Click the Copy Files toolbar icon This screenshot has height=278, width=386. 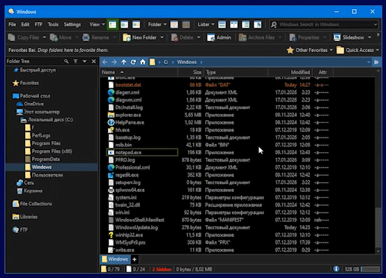[12, 38]
